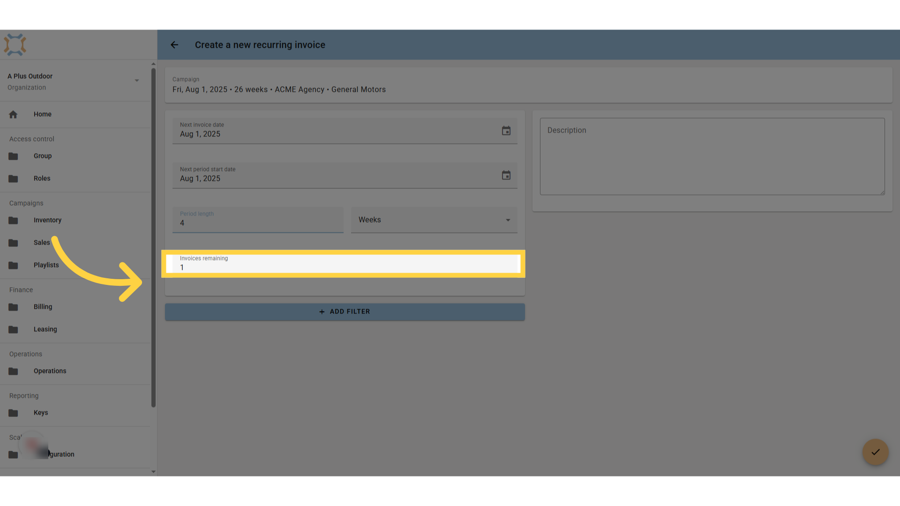Click the Keys folder icon

pyautogui.click(x=13, y=413)
